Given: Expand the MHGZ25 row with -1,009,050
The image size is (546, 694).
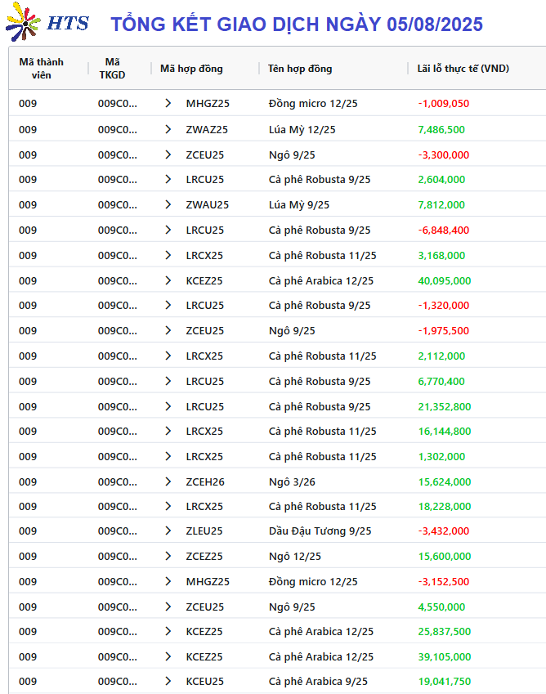Looking at the screenshot, I should 168,103.
